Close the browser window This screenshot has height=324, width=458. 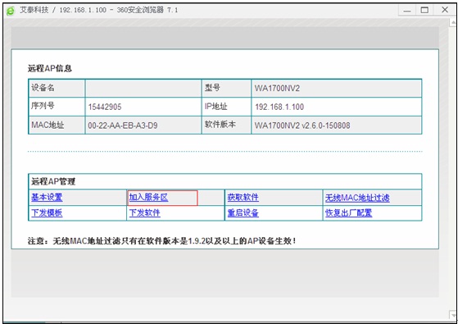point(445,10)
